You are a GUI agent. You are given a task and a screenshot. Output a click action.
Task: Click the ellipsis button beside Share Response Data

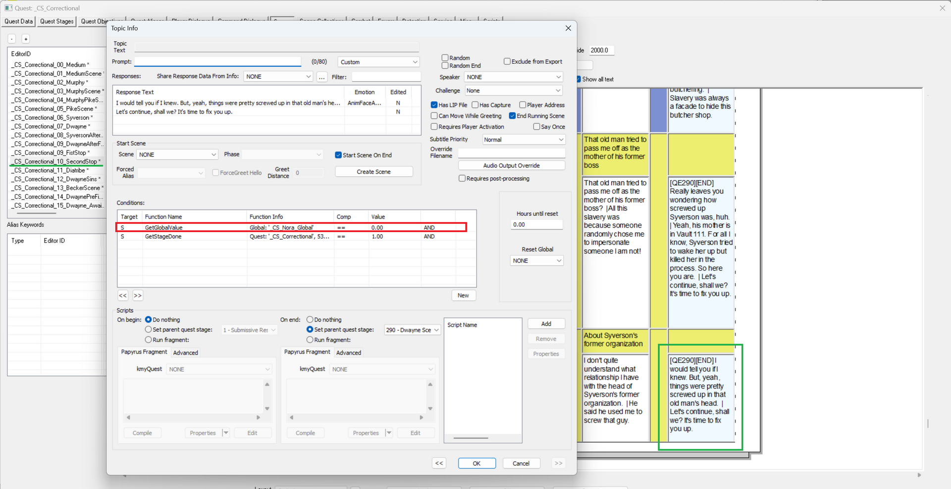322,77
